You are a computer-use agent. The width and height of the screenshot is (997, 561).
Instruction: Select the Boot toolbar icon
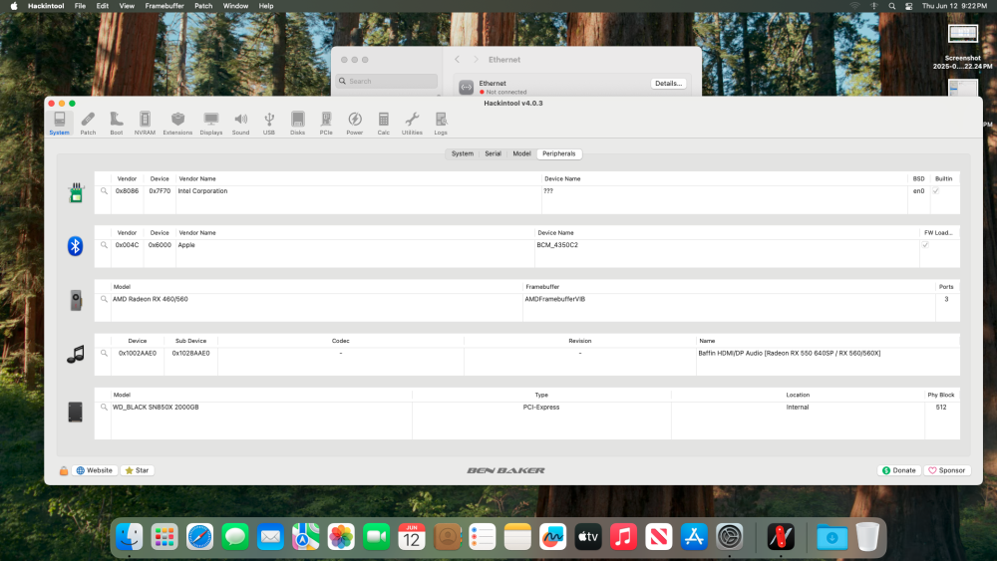click(x=117, y=124)
